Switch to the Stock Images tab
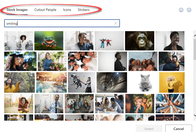The height and width of the screenshot is (132, 196). pyautogui.click(x=17, y=10)
